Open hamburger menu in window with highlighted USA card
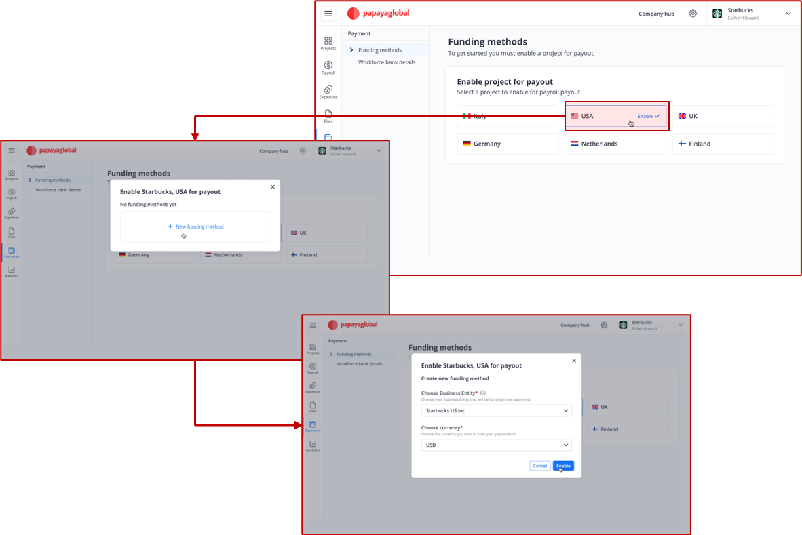The height and width of the screenshot is (535, 802). [328, 14]
